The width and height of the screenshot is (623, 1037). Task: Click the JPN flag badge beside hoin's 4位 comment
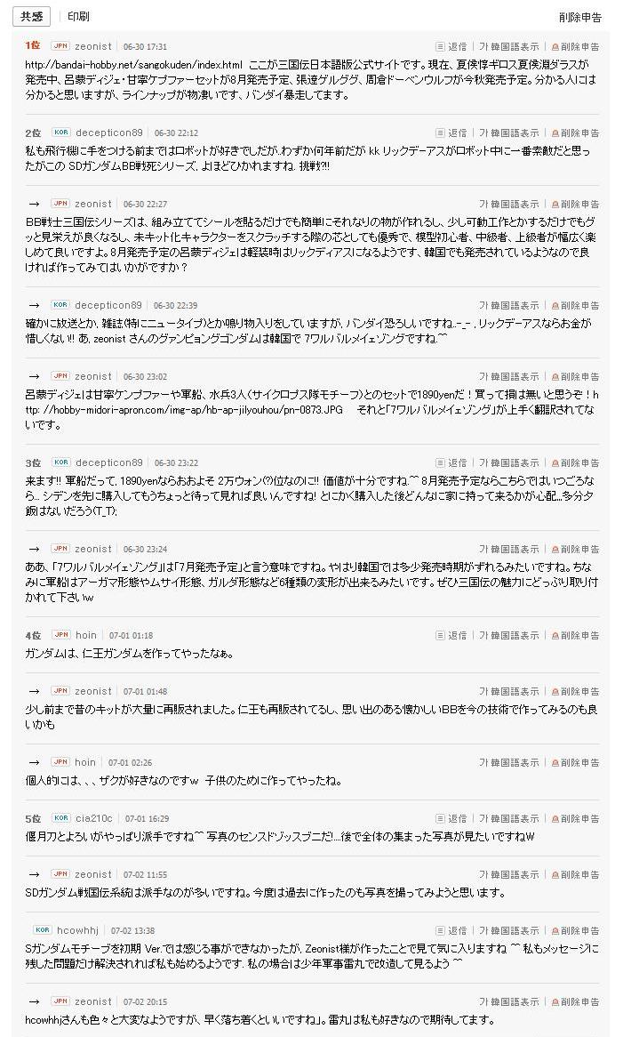click(x=60, y=635)
